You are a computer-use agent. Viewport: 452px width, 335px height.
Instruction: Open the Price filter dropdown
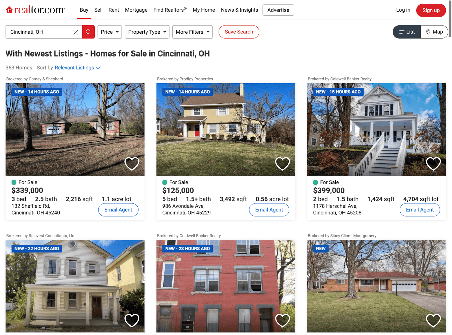click(x=110, y=32)
